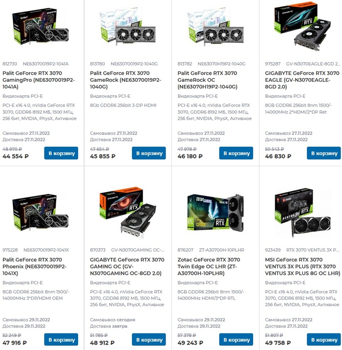View the GIGABYTE GAMING OC orange-eye box image

tap(128, 213)
